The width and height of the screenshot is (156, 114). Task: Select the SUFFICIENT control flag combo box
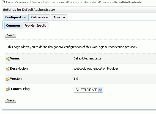88,90
